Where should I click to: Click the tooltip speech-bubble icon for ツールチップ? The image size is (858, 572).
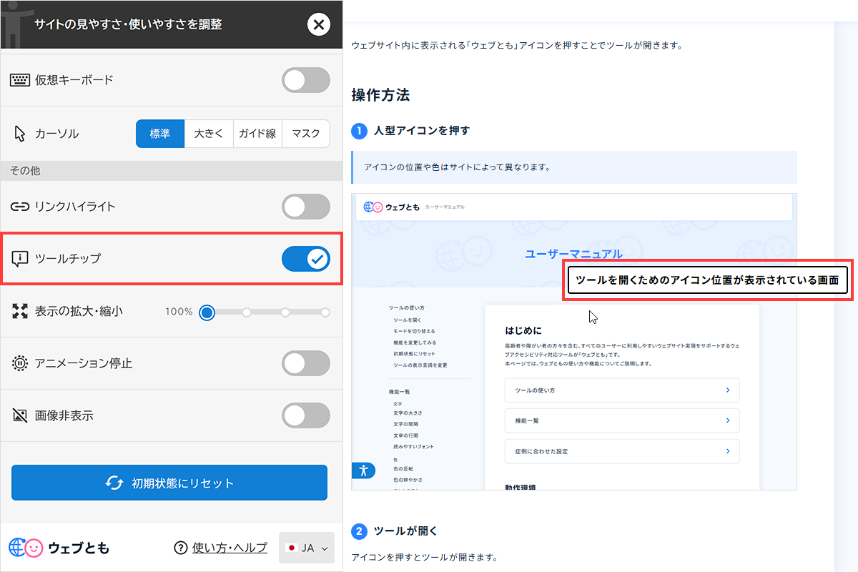pos(18,259)
